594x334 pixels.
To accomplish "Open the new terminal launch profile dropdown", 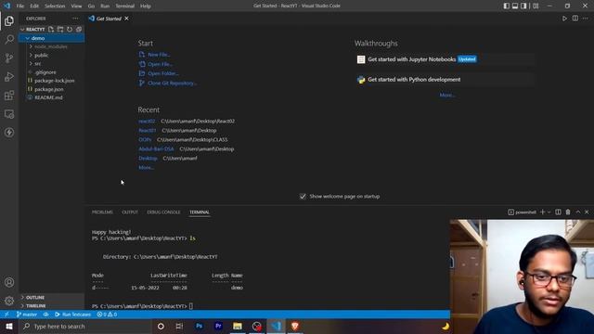I will click(549, 212).
